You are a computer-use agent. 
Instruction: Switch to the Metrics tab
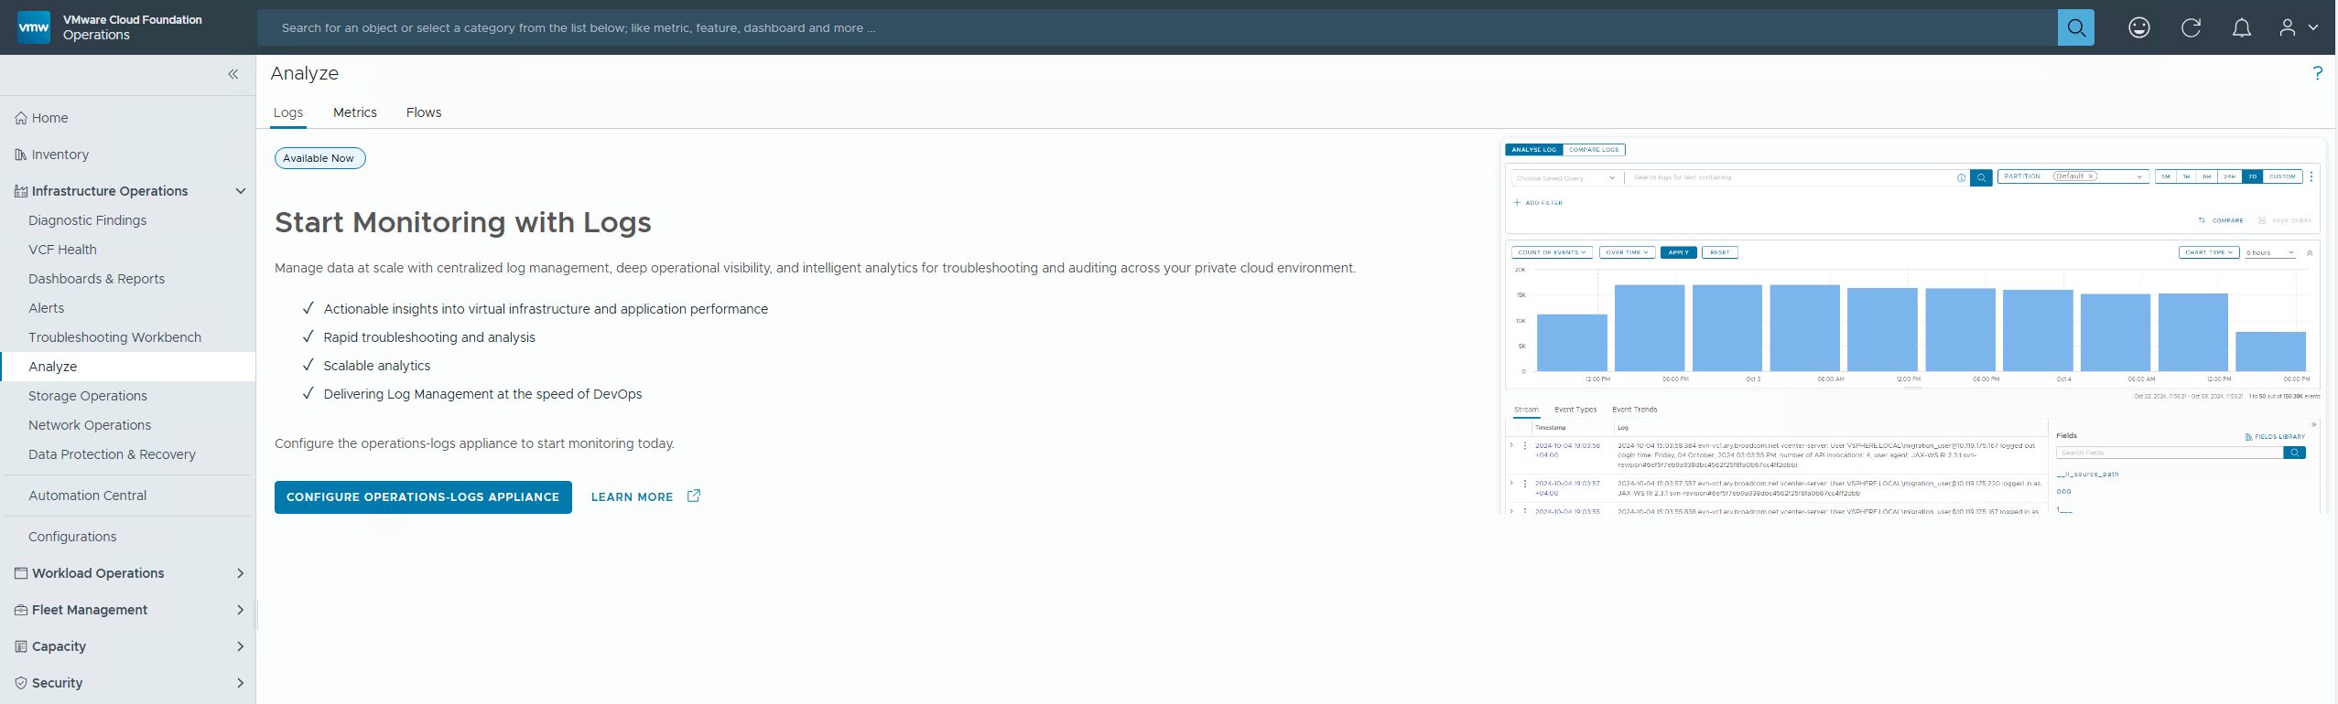(x=354, y=112)
